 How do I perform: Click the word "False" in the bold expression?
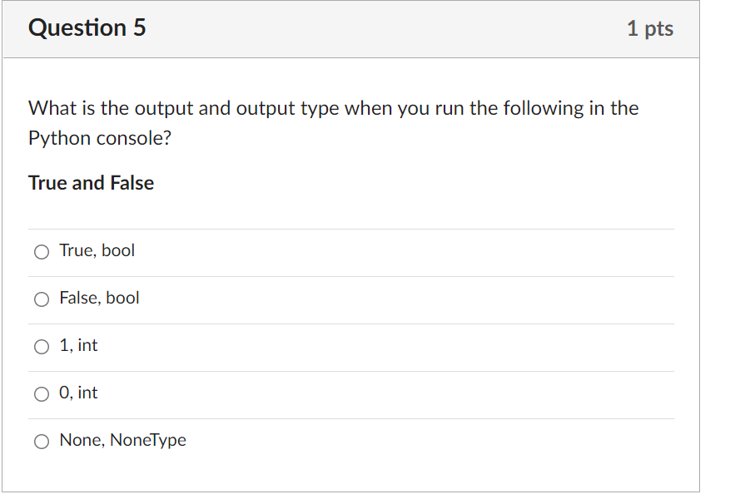(132, 183)
